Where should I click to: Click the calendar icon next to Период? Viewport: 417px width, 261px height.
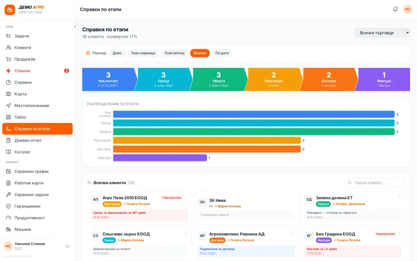(x=88, y=53)
